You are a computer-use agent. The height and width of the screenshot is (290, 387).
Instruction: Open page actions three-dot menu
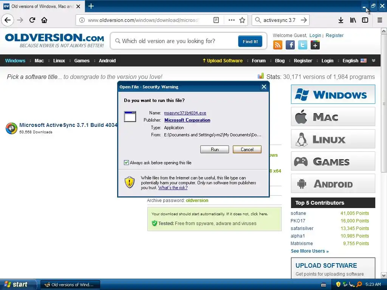tap(232, 20)
